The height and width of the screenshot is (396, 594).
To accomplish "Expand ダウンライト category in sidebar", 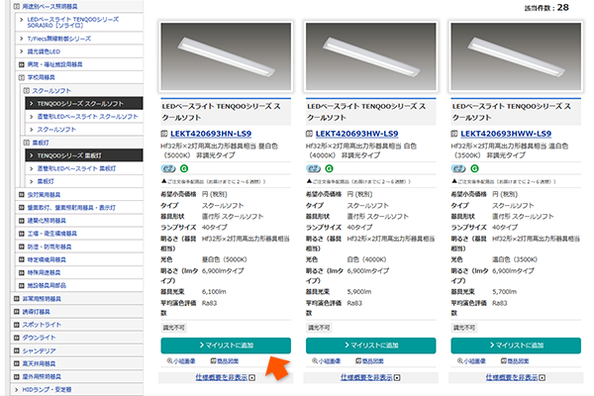I will 50,337.
